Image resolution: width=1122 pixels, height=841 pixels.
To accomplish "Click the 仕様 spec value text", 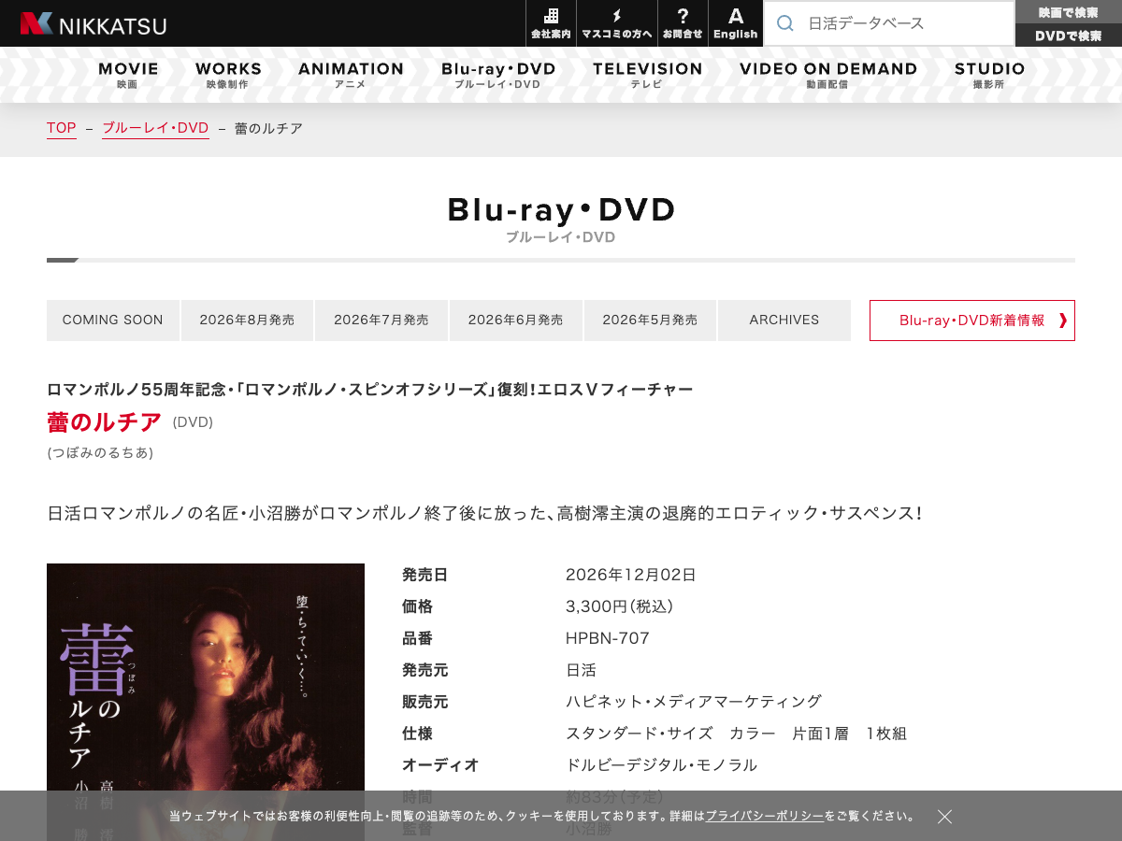I will pos(736,734).
